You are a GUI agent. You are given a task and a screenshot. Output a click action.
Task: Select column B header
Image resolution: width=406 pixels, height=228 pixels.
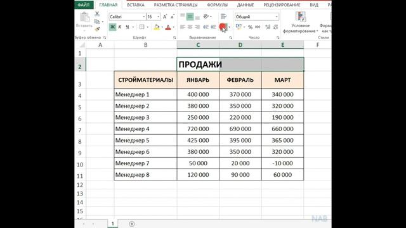[145, 45]
